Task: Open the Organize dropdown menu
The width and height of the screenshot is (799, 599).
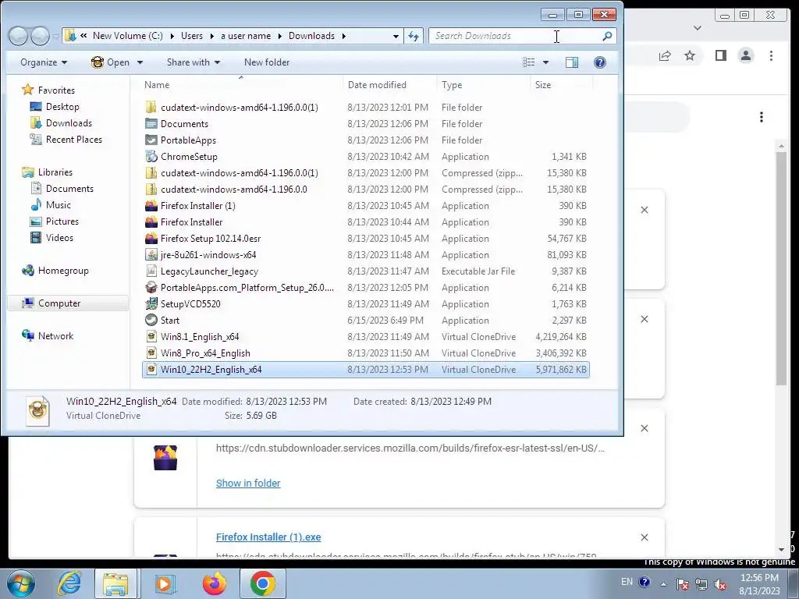Action: pyautogui.click(x=44, y=62)
